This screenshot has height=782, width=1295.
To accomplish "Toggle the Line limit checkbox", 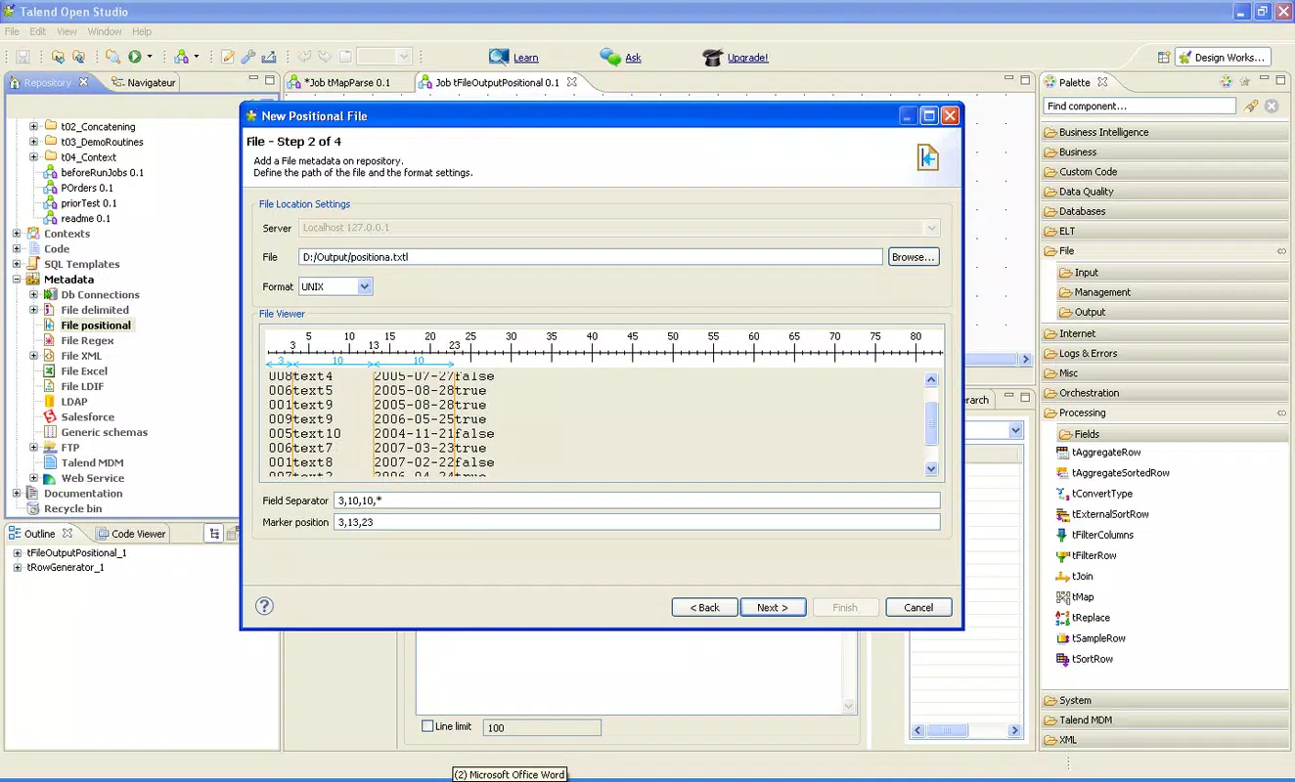I will coord(427,726).
